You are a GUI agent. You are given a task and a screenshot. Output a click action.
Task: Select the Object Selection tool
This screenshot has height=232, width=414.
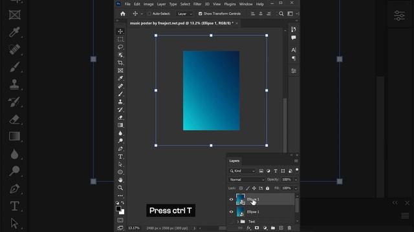click(x=120, y=55)
